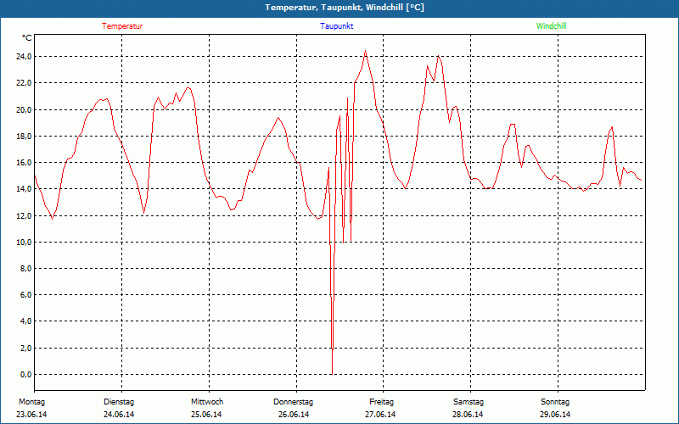Click the 4,0 y-axis value

[x=28, y=321]
